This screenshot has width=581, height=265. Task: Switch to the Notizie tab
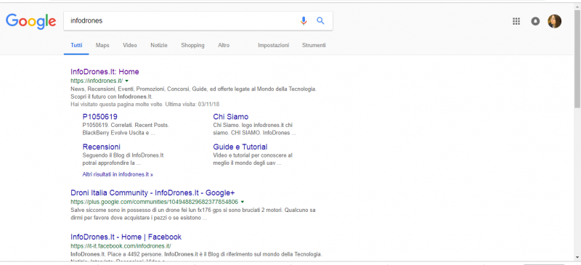[159, 45]
